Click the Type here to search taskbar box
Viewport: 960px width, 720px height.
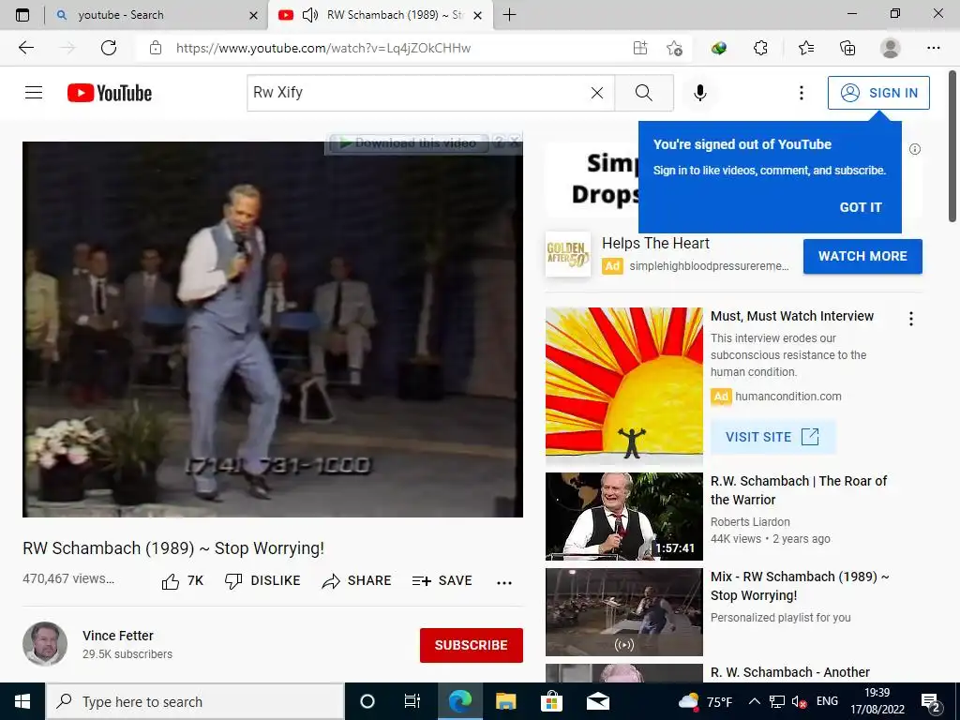[x=195, y=701]
